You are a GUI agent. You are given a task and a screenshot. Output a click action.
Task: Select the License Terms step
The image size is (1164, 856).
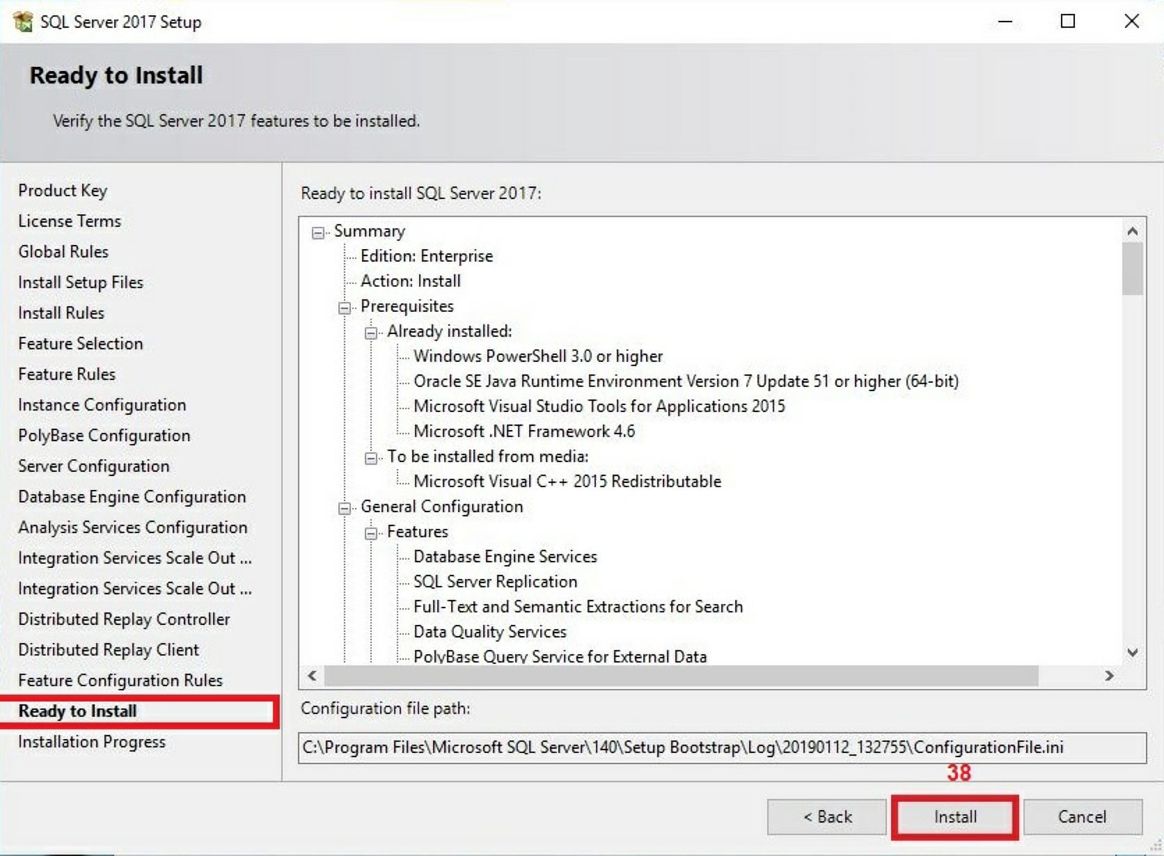click(70, 221)
